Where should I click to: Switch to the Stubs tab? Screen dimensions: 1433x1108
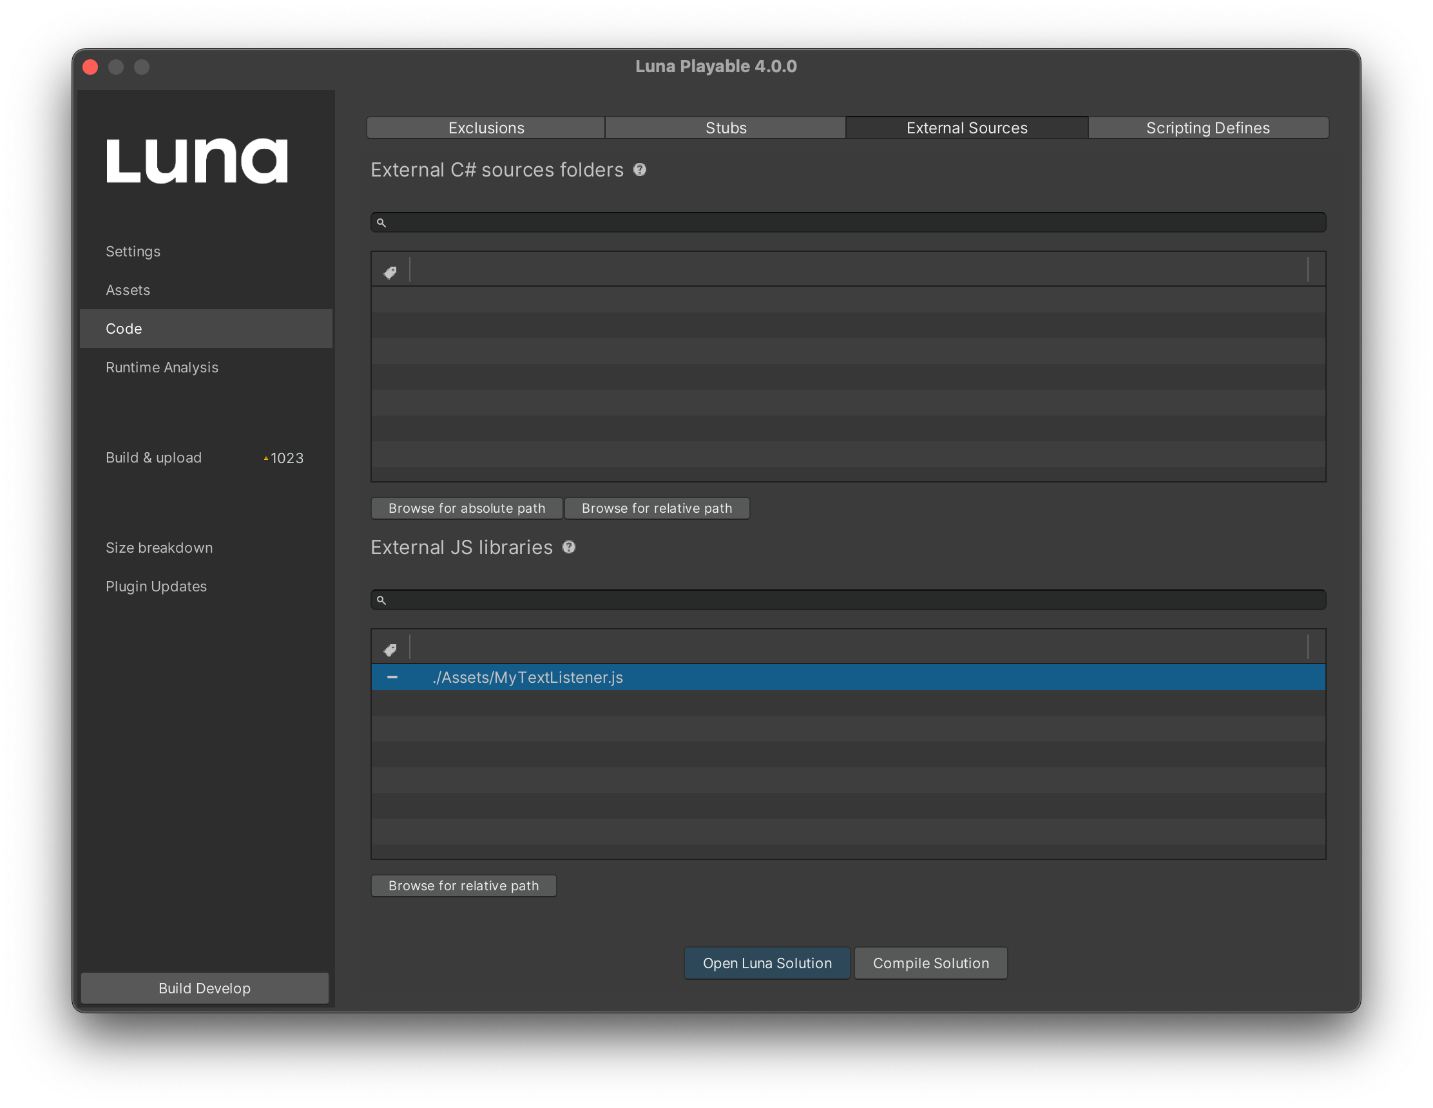point(726,128)
